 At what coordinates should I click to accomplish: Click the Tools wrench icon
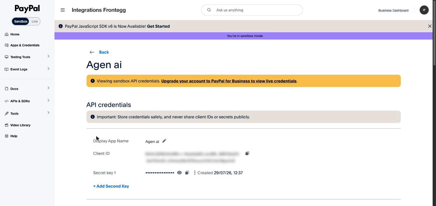pos(7,113)
